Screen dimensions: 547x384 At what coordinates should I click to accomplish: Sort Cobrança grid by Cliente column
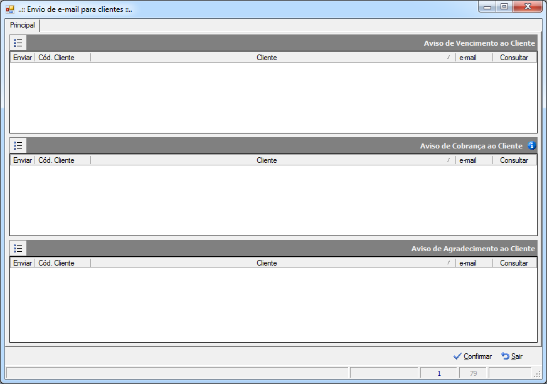pyautogui.click(x=273, y=160)
